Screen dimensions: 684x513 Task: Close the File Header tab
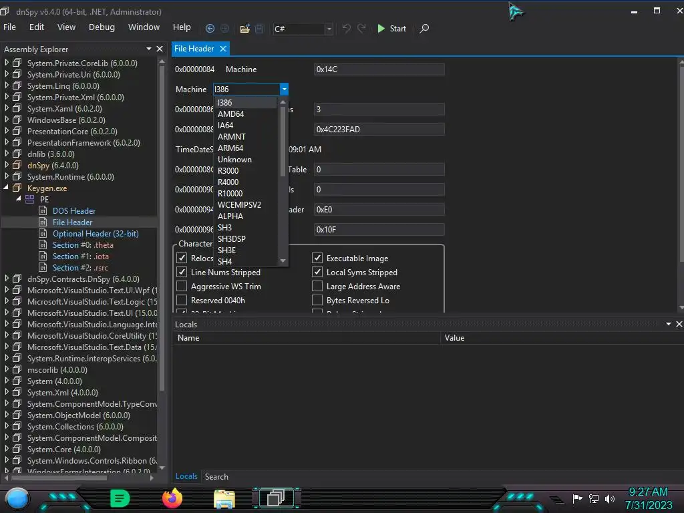(x=223, y=49)
